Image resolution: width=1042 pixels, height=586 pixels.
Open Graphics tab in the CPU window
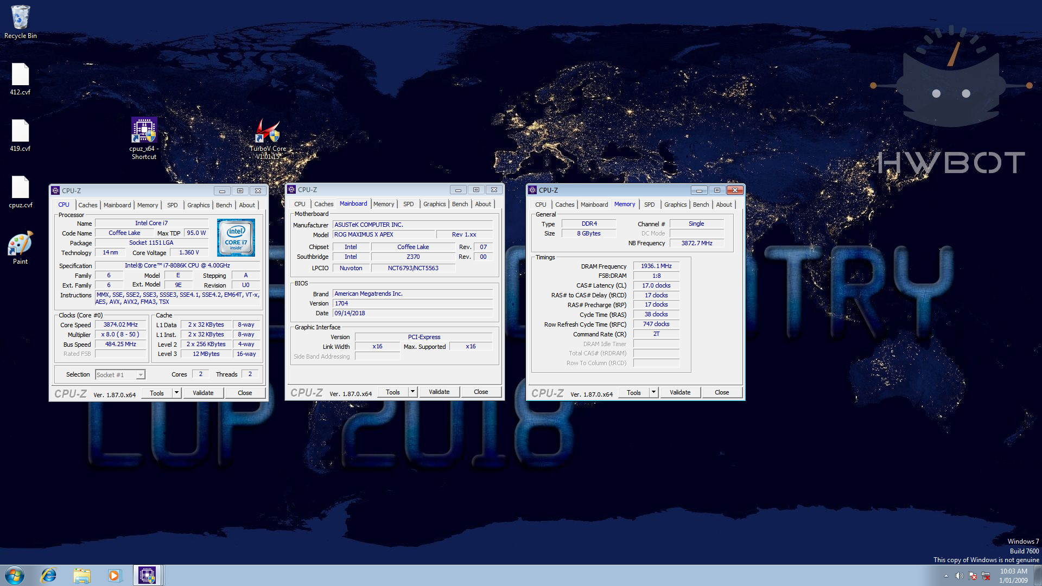coord(198,205)
